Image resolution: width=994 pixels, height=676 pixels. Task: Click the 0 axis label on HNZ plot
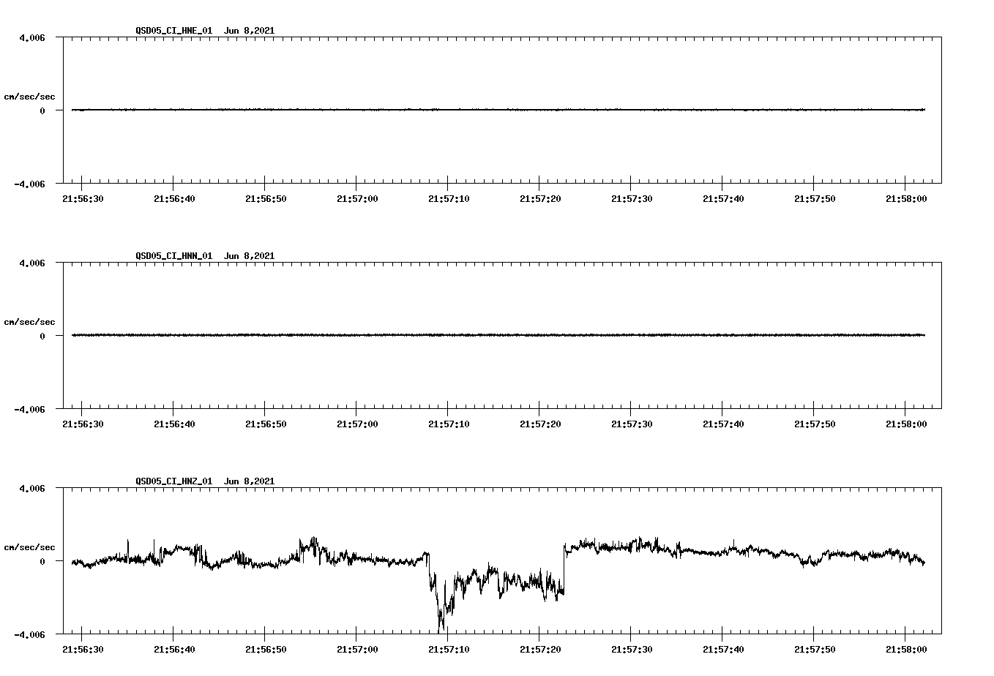tap(42, 561)
